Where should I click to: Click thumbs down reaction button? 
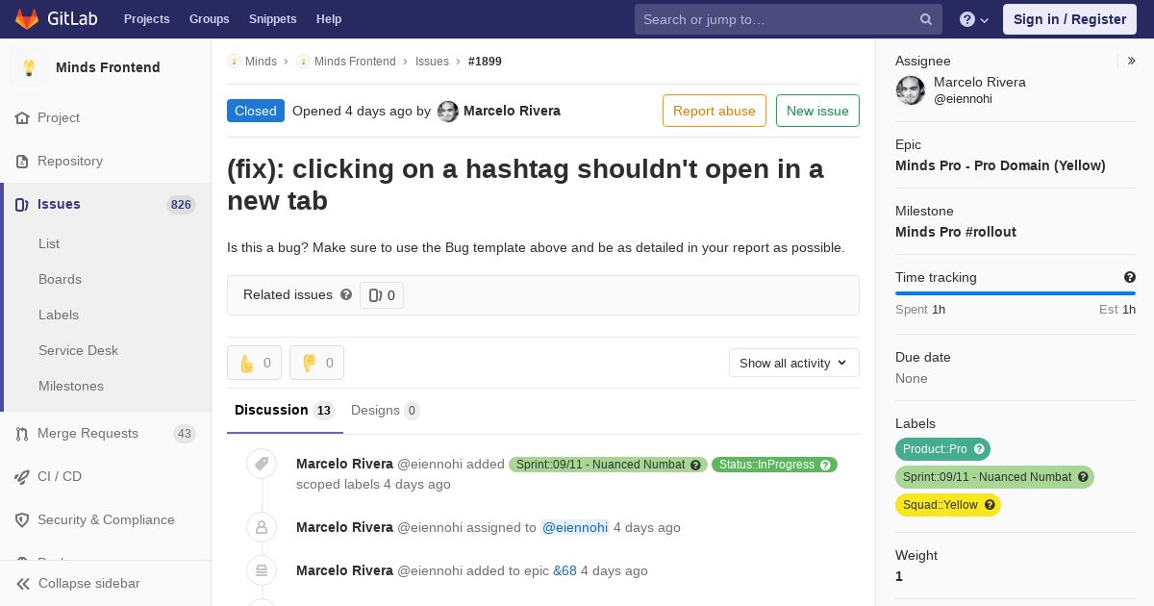(x=316, y=363)
